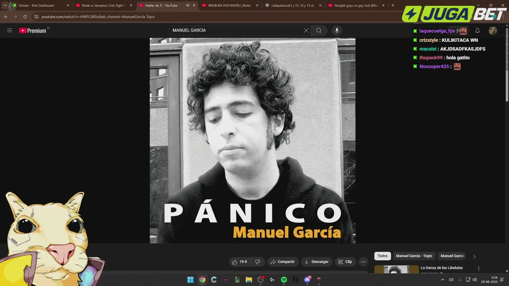Viewport: 509px width, 286px height.
Task: Open Chrome from the taskbar
Action: click(x=202, y=280)
